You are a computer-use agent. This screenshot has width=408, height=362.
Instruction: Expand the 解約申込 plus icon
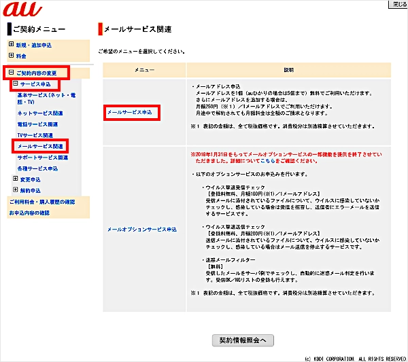[x=16, y=190]
